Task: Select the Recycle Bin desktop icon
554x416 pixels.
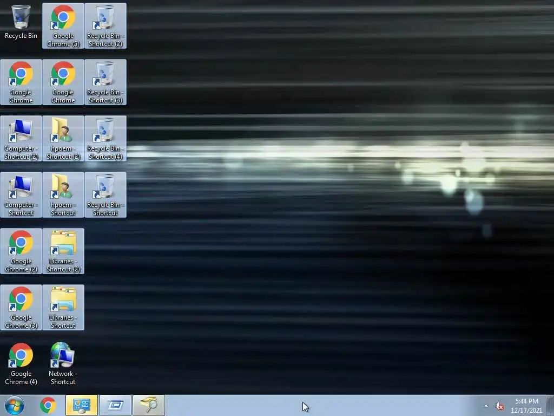Action: 21,22
